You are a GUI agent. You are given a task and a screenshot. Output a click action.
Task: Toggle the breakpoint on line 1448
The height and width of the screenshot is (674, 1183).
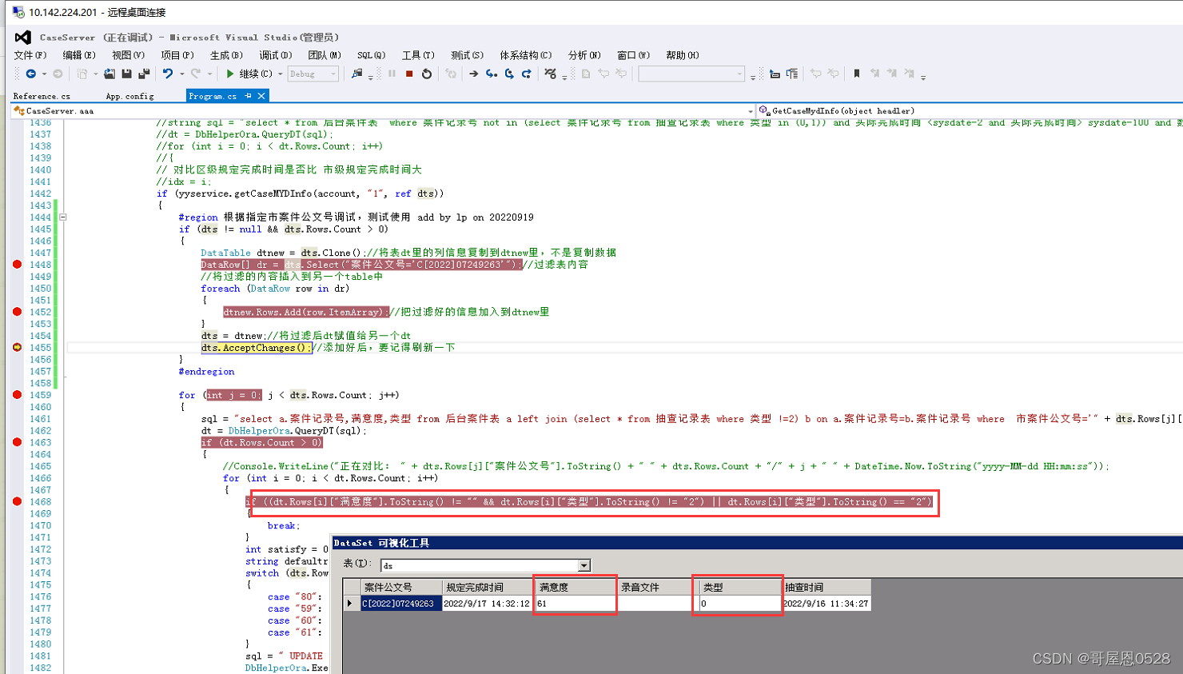point(18,265)
